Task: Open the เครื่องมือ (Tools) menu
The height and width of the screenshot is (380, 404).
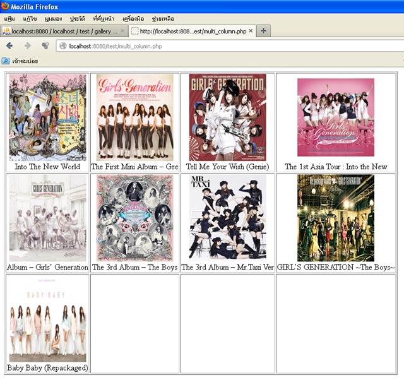Action: pyautogui.click(x=133, y=19)
